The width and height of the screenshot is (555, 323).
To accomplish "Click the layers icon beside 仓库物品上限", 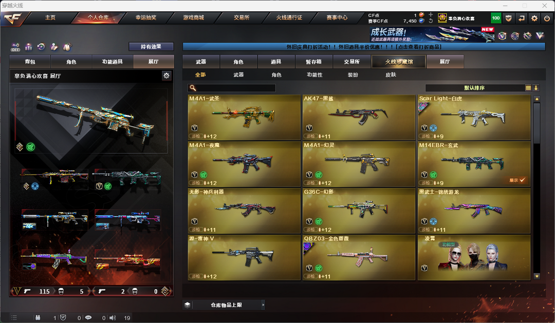I will pyautogui.click(x=187, y=305).
